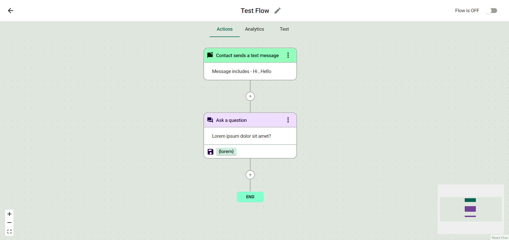Image resolution: width=509 pixels, height=240 pixels.
Task: Click the {lorem} variable chip
Action: click(x=226, y=151)
